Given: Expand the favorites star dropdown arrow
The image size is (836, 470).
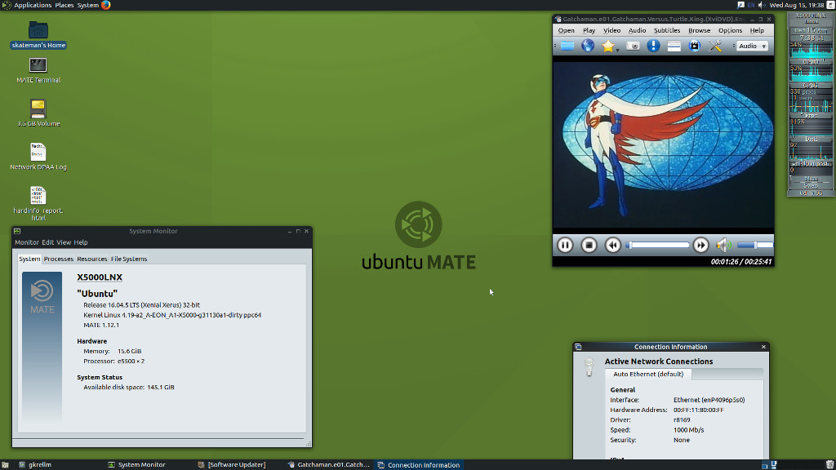Looking at the screenshot, I should click(617, 50).
